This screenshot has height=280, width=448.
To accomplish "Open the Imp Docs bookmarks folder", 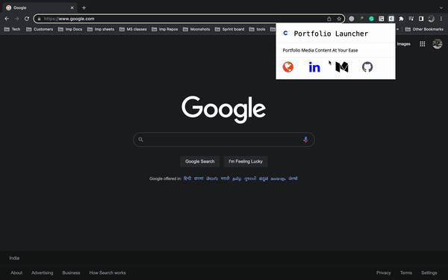I will pos(70,29).
